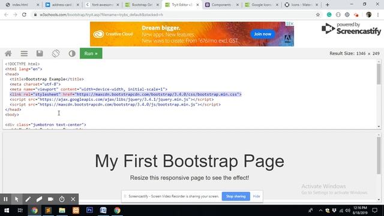Stop screen sharing
This screenshot has height=216, width=384.
236,196
